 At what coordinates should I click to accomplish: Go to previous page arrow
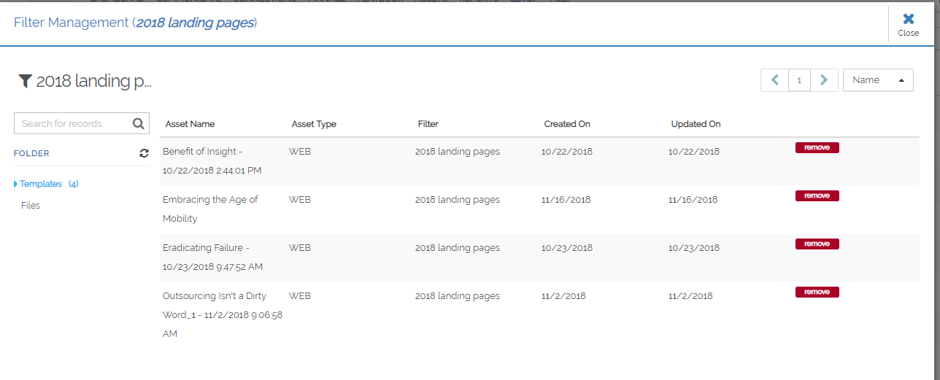(775, 80)
